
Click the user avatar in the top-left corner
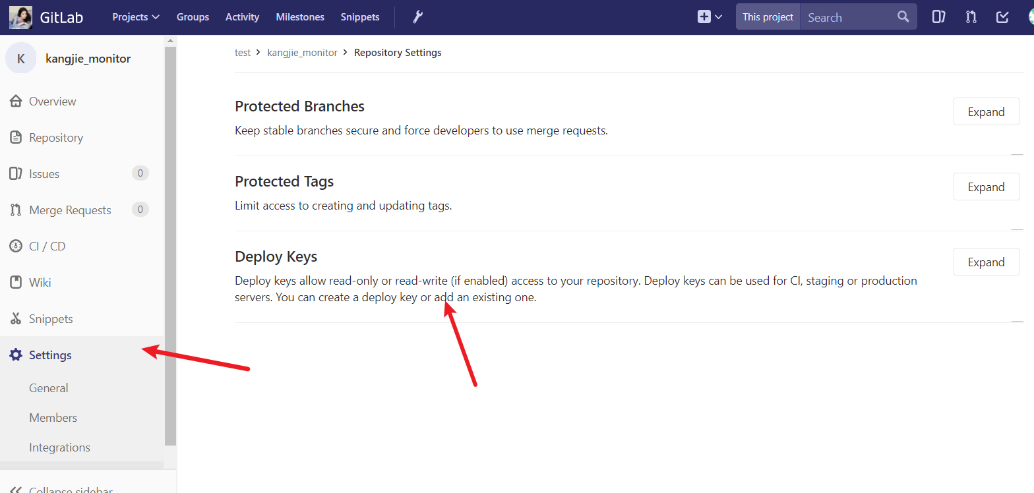(x=20, y=17)
